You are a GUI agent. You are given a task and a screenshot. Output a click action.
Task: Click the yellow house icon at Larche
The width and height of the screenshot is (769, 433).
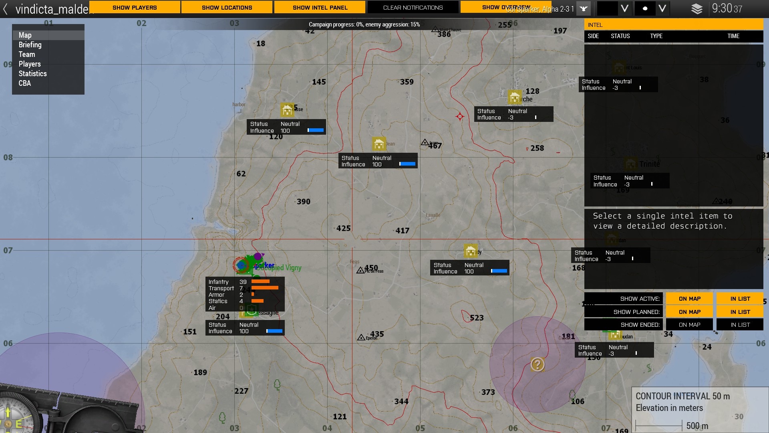(x=514, y=97)
